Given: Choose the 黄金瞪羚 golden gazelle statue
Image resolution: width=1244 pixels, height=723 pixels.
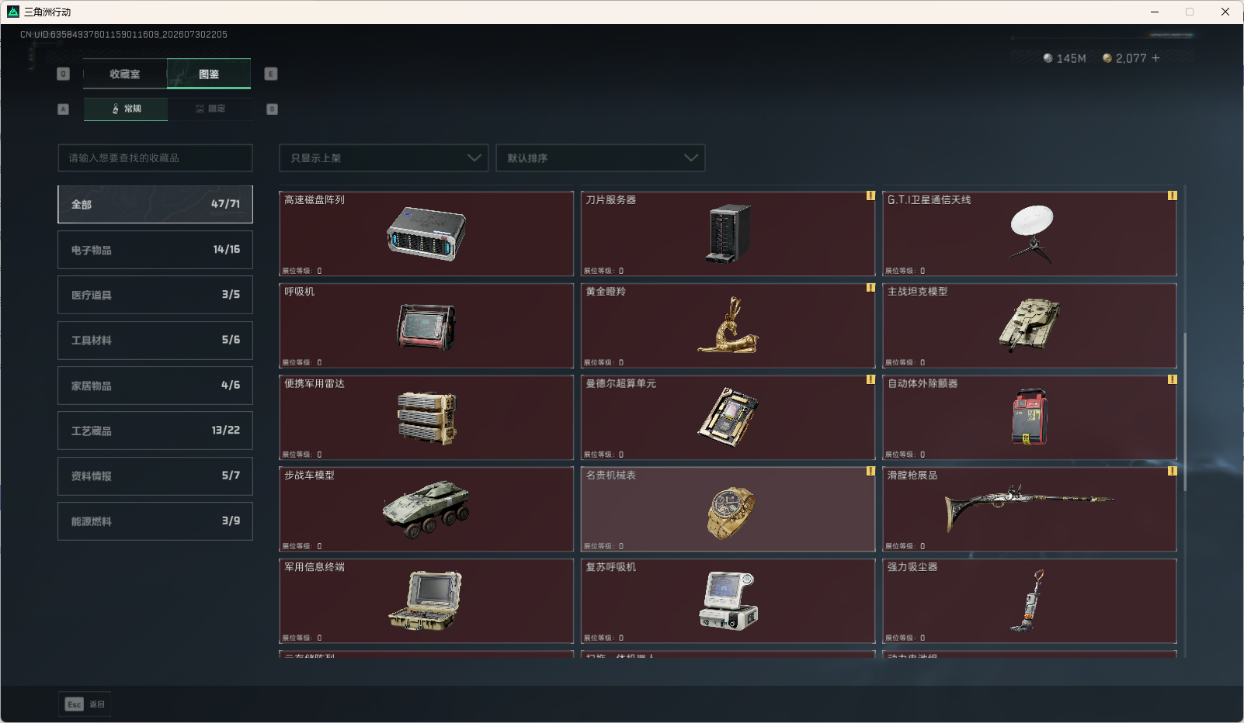Looking at the screenshot, I should [728, 325].
